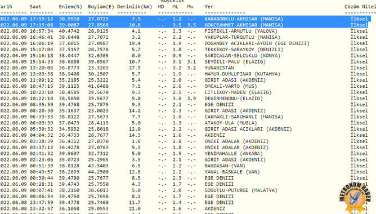This screenshot has width=376, height=214.
Task: Click BAGDASAN-(VAN) location text
Action: 225,166
